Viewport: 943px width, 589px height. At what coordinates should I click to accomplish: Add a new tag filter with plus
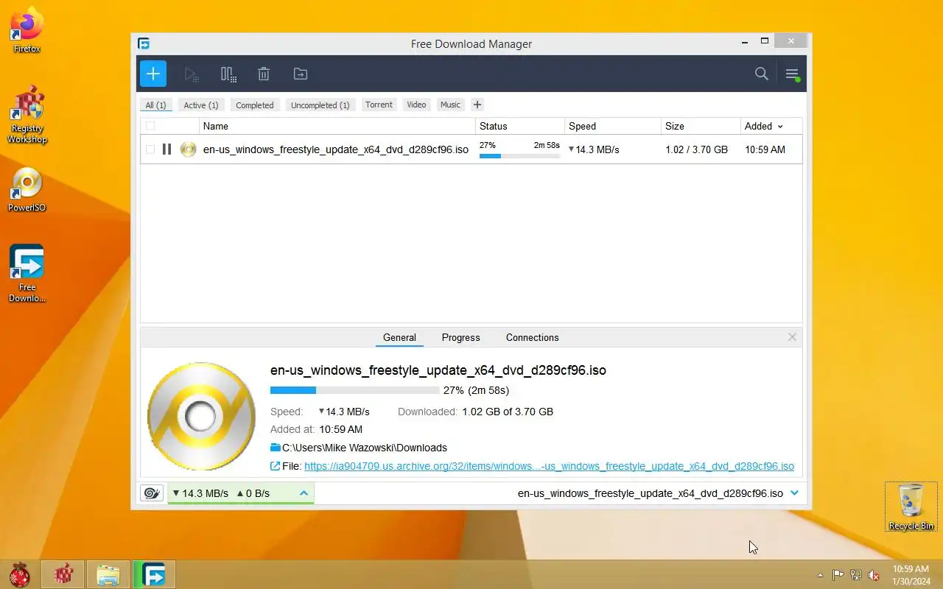(477, 105)
